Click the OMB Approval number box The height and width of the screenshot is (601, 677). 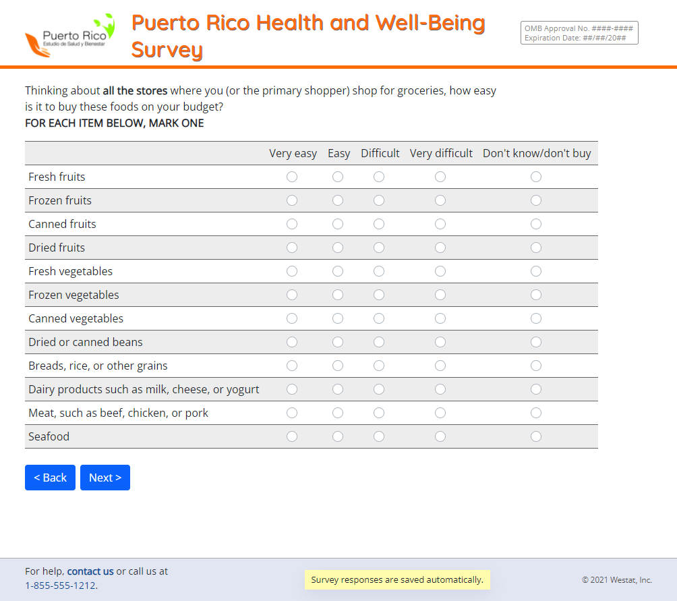click(579, 33)
